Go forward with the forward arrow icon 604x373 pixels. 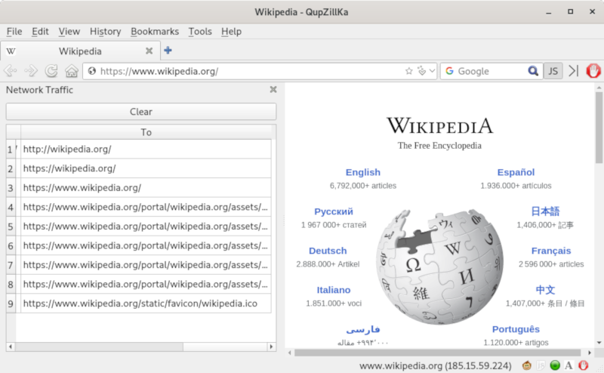pyautogui.click(x=31, y=71)
